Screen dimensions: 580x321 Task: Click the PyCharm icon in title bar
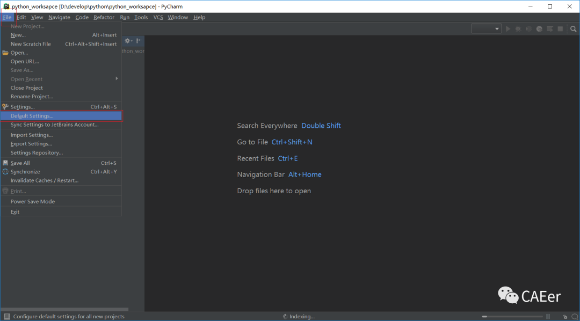pos(6,6)
